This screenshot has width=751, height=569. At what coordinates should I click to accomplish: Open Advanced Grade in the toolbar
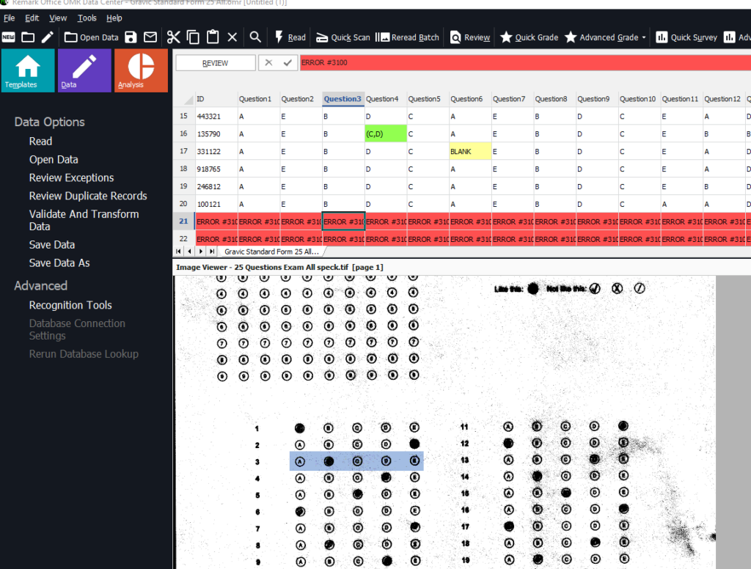pos(601,37)
